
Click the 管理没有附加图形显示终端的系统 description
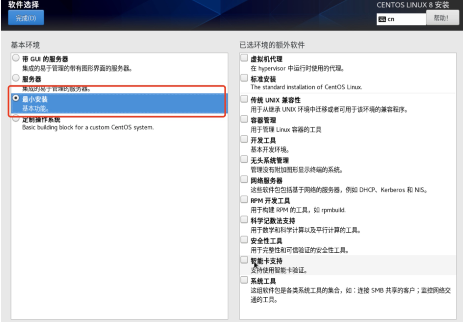[x=297, y=170]
